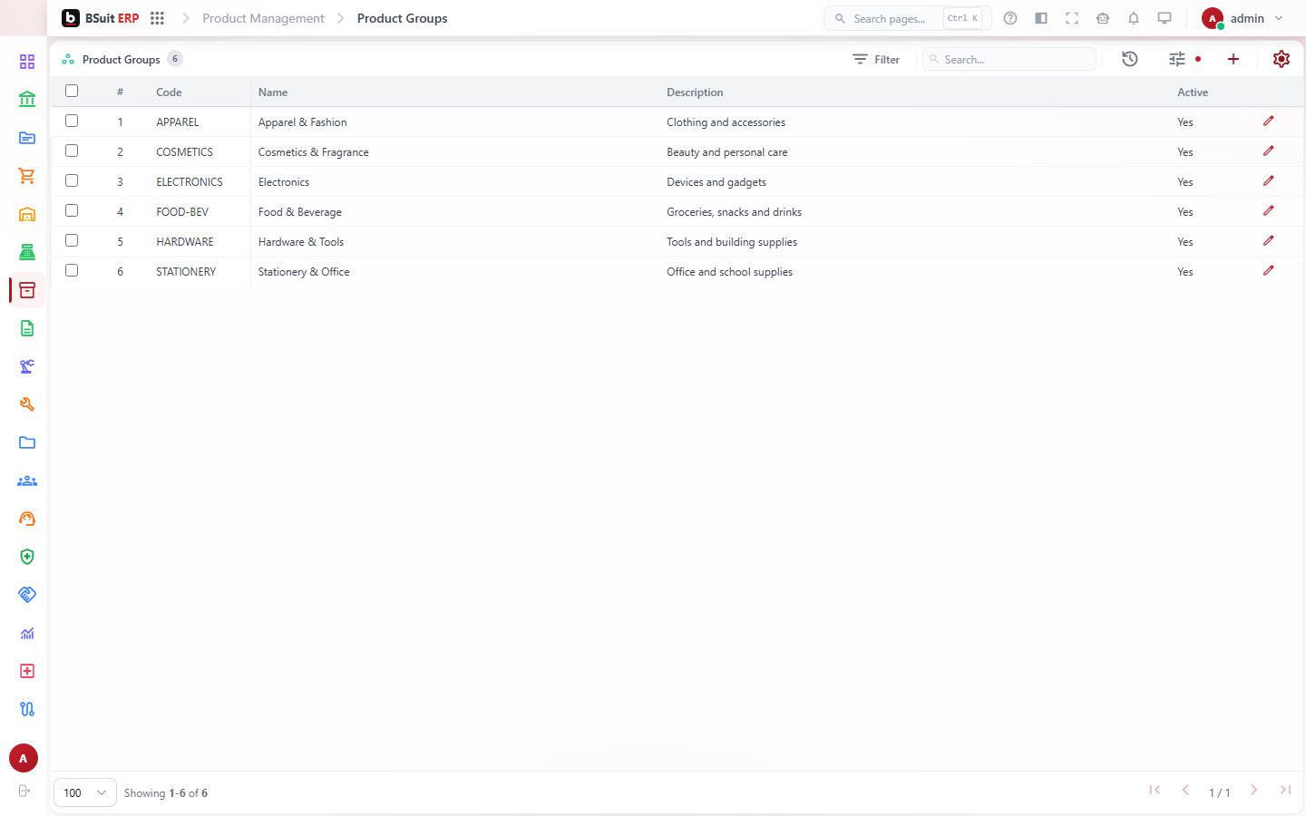Click the 'Tools and building supplies' description
The width and height of the screenshot is (1306, 816).
pyautogui.click(x=732, y=242)
